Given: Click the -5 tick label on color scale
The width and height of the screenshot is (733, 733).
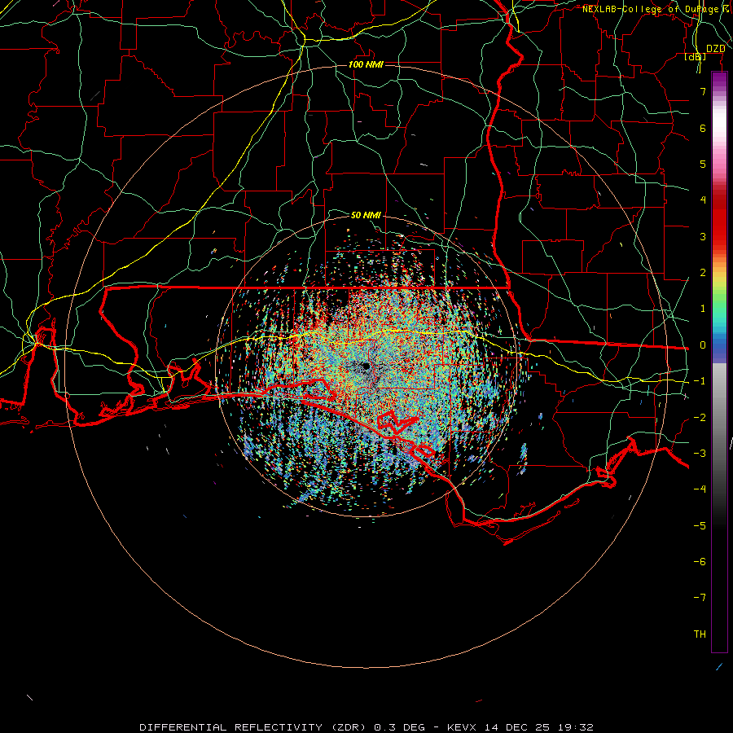Looking at the screenshot, I should point(700,526).
